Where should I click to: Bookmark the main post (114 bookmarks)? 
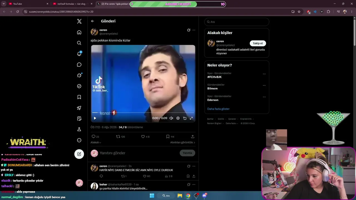[x=170, y=136]
